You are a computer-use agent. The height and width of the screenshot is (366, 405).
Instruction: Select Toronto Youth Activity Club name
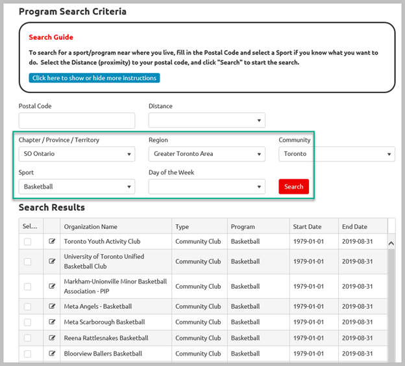point(102,241)
